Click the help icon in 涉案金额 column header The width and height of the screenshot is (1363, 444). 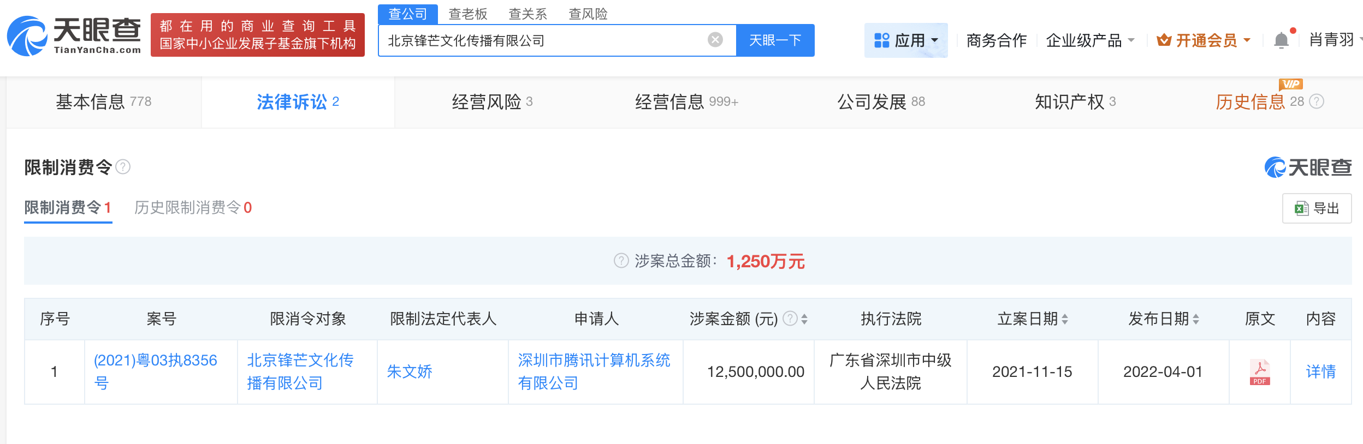pos(790,319)
